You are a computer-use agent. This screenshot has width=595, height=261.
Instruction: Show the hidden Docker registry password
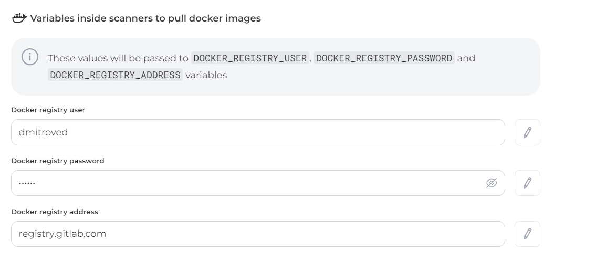coord(492,183)
